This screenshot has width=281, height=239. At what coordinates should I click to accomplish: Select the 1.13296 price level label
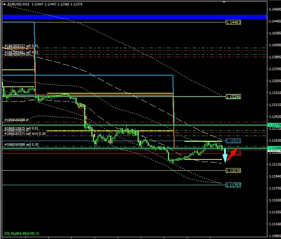pos(233,97)
